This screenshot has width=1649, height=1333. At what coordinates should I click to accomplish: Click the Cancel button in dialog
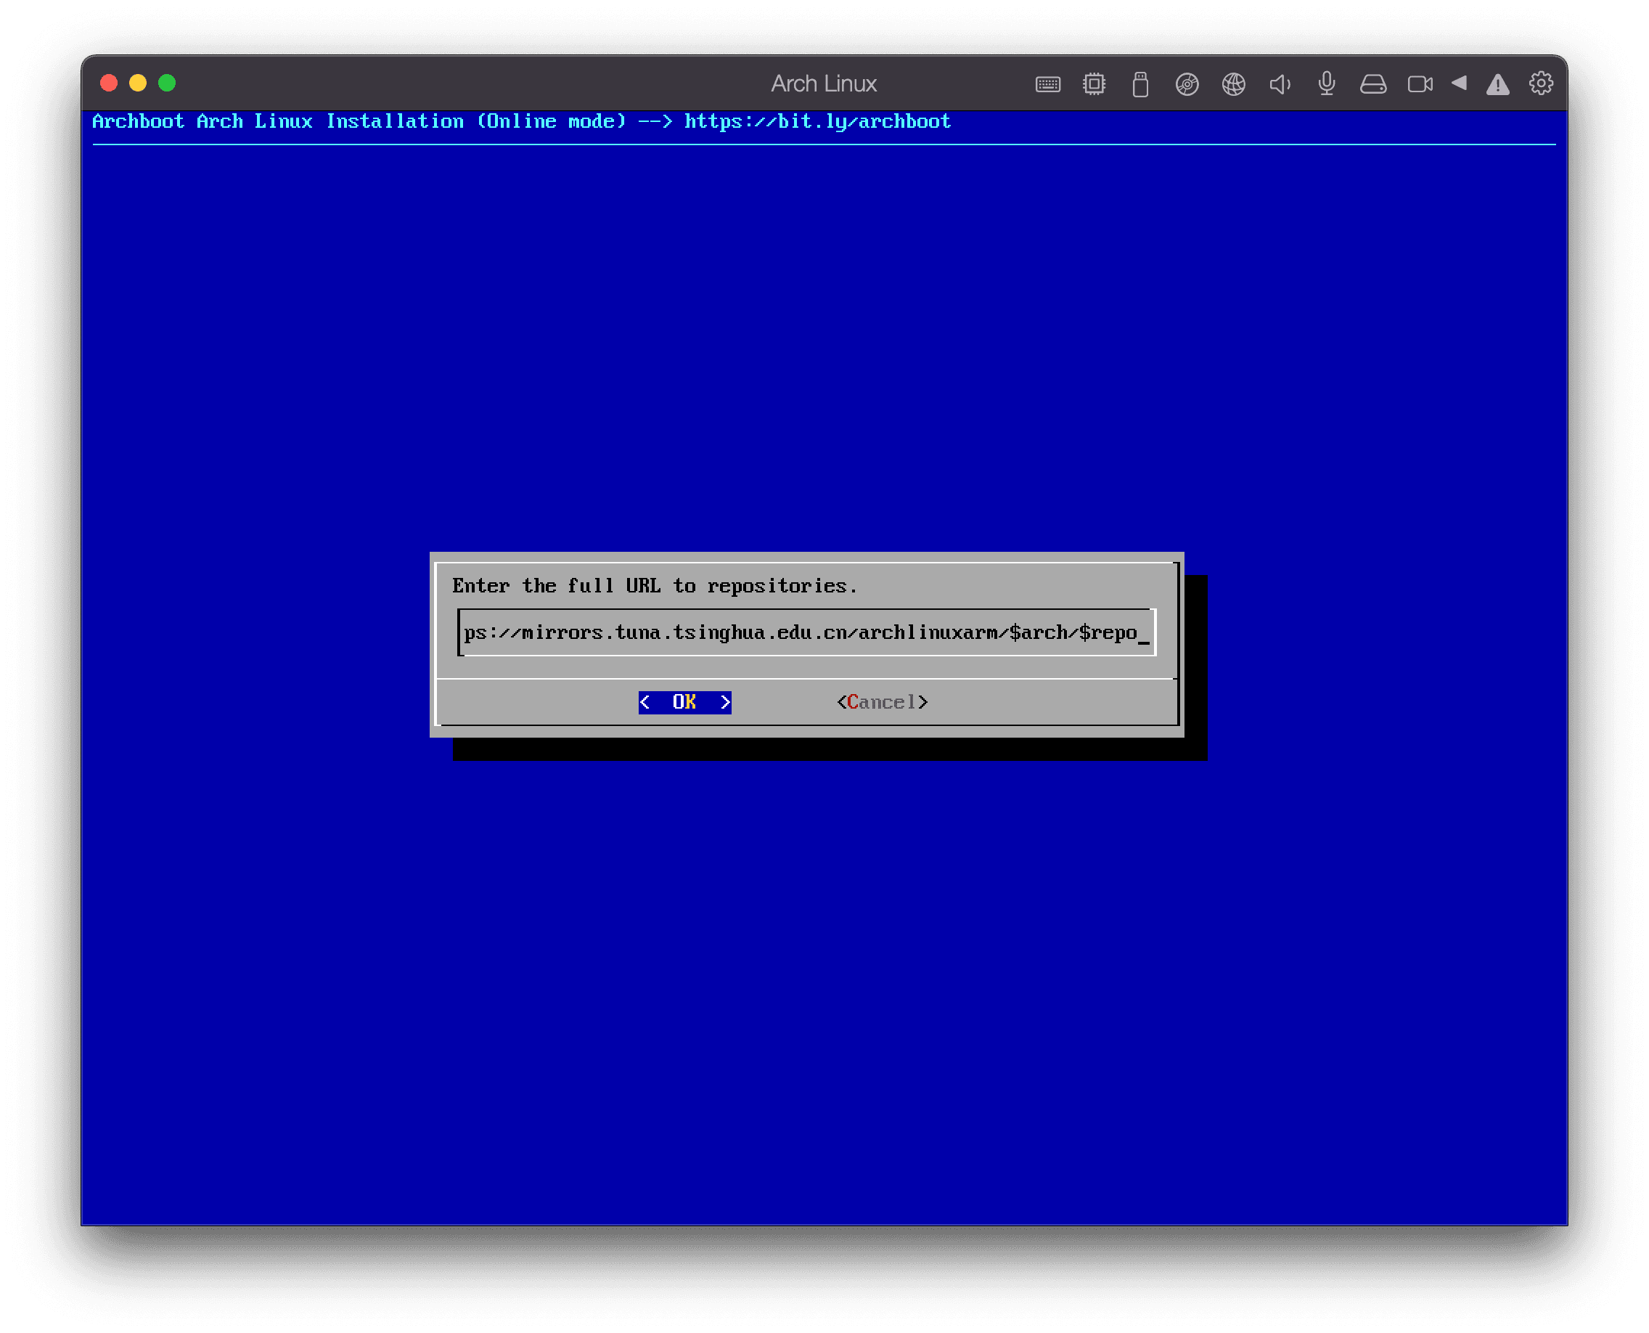coord(882,702)
